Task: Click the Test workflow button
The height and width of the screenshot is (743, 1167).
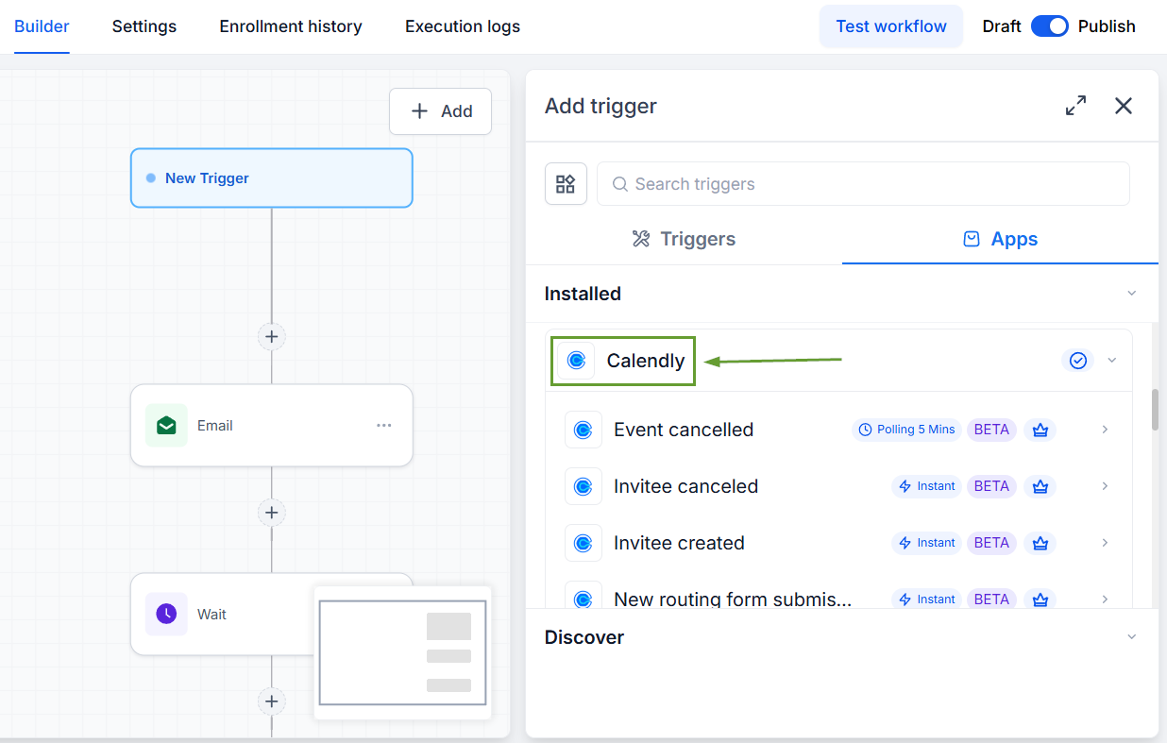Action: click(x=891, y=26)
